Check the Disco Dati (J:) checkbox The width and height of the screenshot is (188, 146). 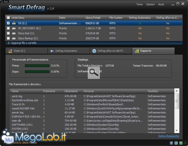tap(8, 33)
